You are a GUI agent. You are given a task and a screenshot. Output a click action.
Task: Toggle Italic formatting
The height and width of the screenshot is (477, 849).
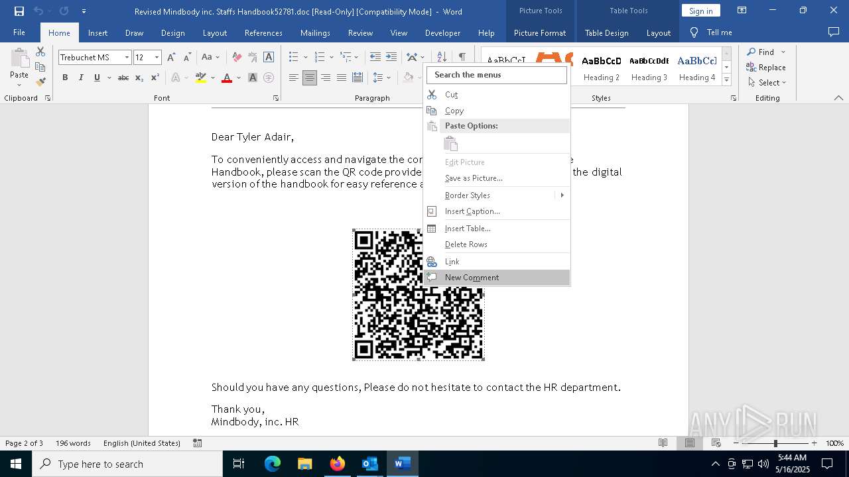tap(81, 78)
